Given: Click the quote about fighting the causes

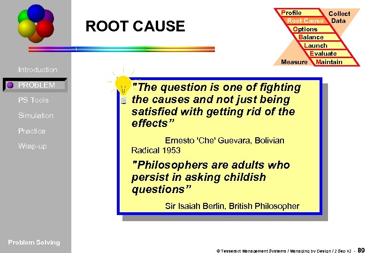Looking at the screenshot, I should pyautogui.click(x=216, y=105).
